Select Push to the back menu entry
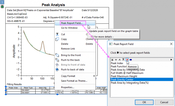The image size is (175, 106). click(x=70, y=60)
